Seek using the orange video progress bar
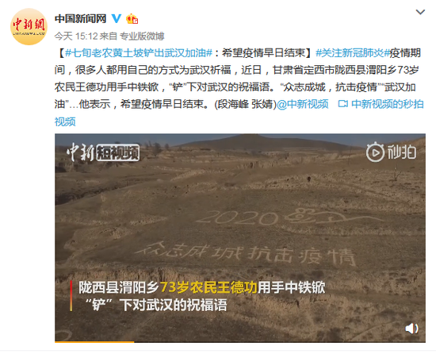This screenshot has height=354, width=436. click(x=240, y=341)
